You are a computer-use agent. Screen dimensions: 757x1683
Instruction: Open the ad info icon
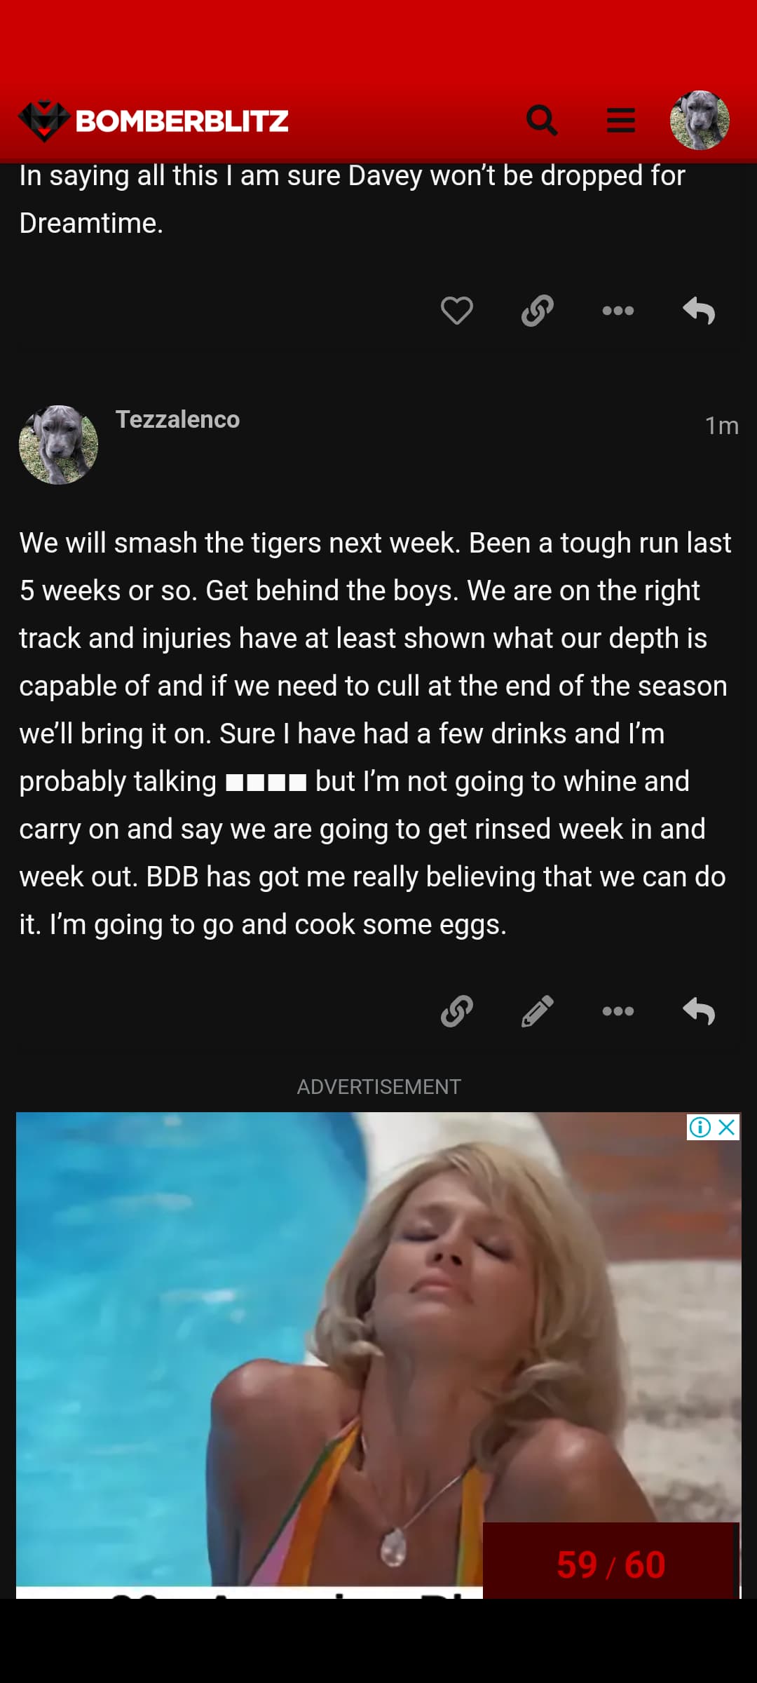click(x=700, y=1127)
